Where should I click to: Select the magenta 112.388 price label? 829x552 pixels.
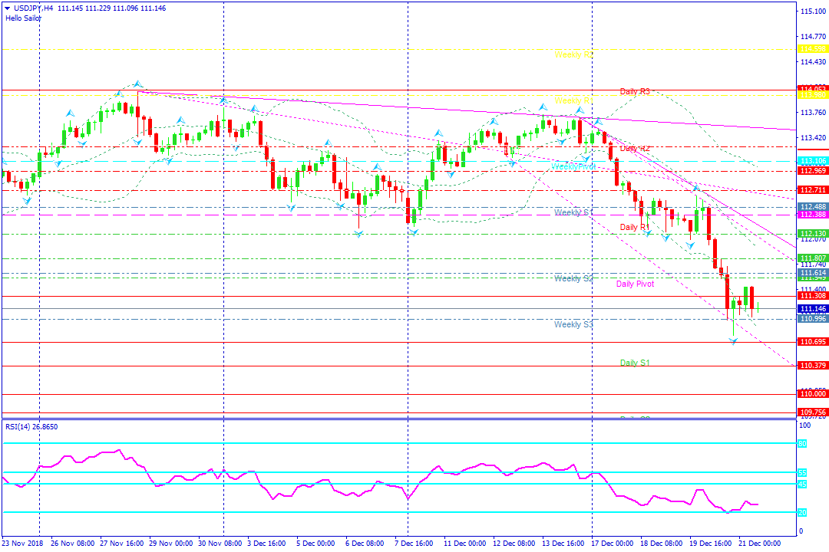812,215
